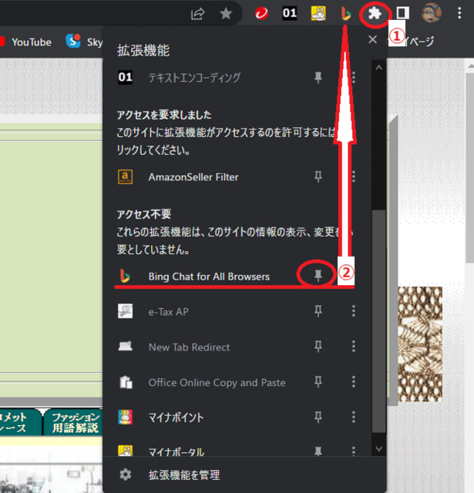Click the 01 text encoding toolbar icon

click(290, 13)
